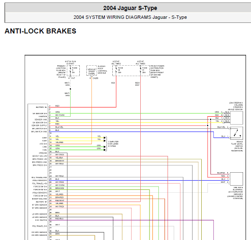Click the "IGNITION" pin label
The height and width of the screenshot is (240, 251).
click(43, 117)
